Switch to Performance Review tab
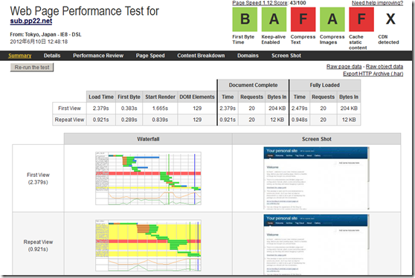Viewport: 415px width, 278px height. coord(98,56)
